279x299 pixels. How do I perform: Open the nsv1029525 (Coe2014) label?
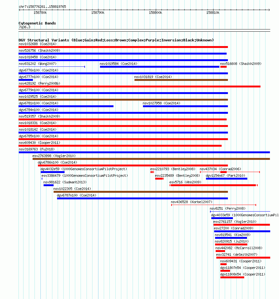coord(38,97)
